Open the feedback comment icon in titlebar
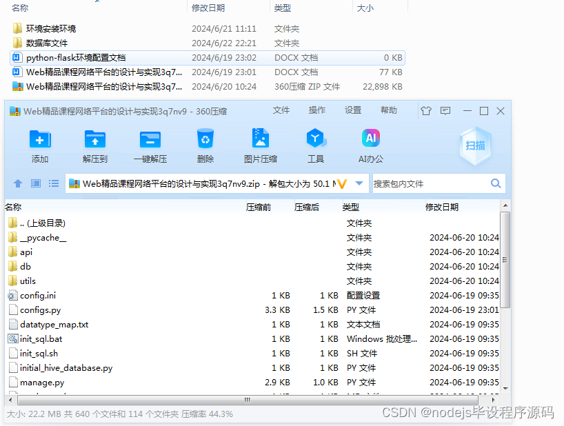This screenshot has width=564, height=426. (x=444, y=110)
